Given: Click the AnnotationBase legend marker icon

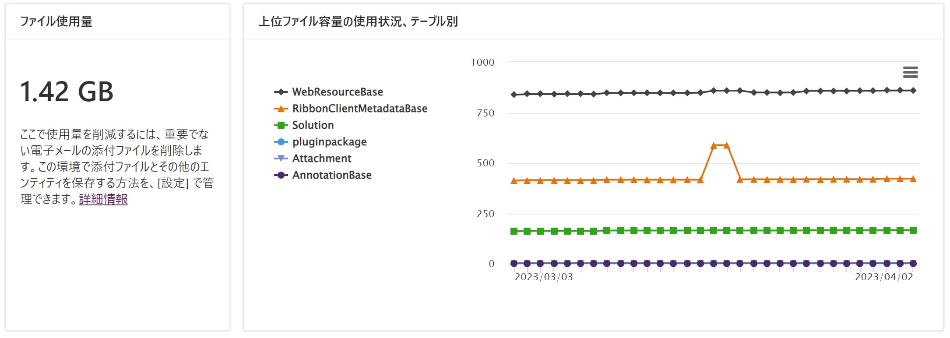Looking at the screenshot, I should pos(280,175).
